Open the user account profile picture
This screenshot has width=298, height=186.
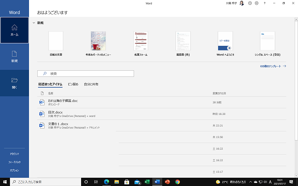tap(242, 3)
